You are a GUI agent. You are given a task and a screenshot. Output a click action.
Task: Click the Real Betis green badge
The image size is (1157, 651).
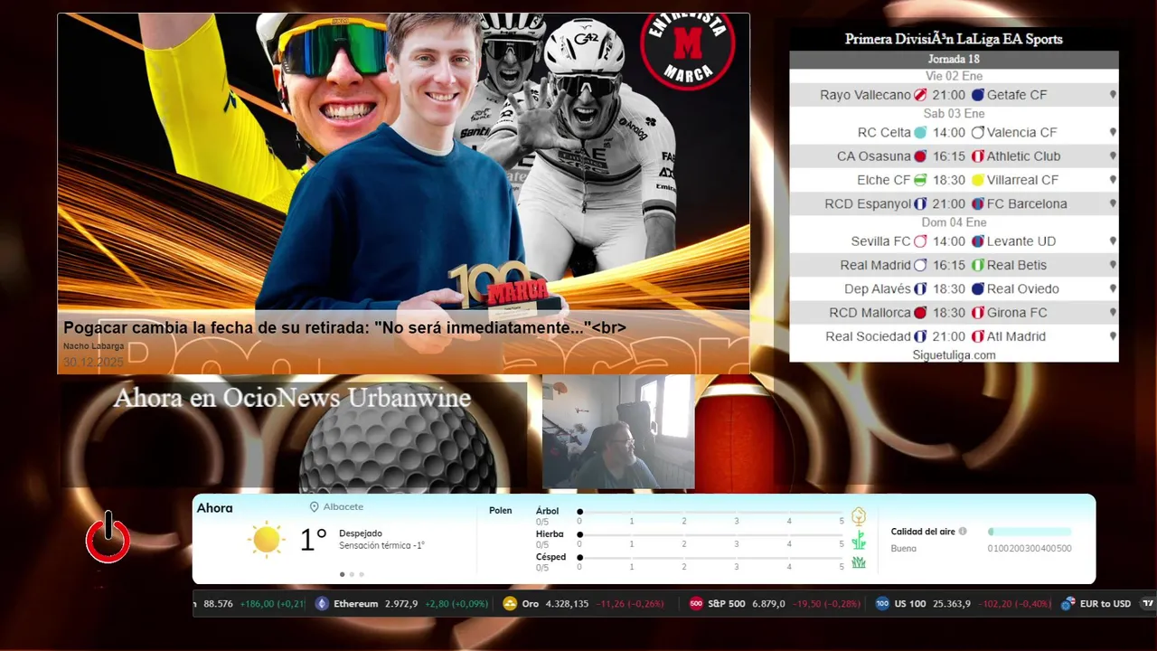tap(978, 265)
